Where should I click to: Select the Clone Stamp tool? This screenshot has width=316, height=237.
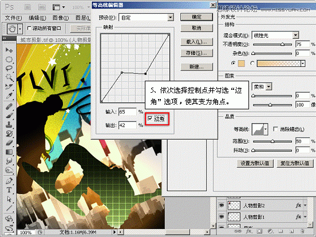(9, 125)
